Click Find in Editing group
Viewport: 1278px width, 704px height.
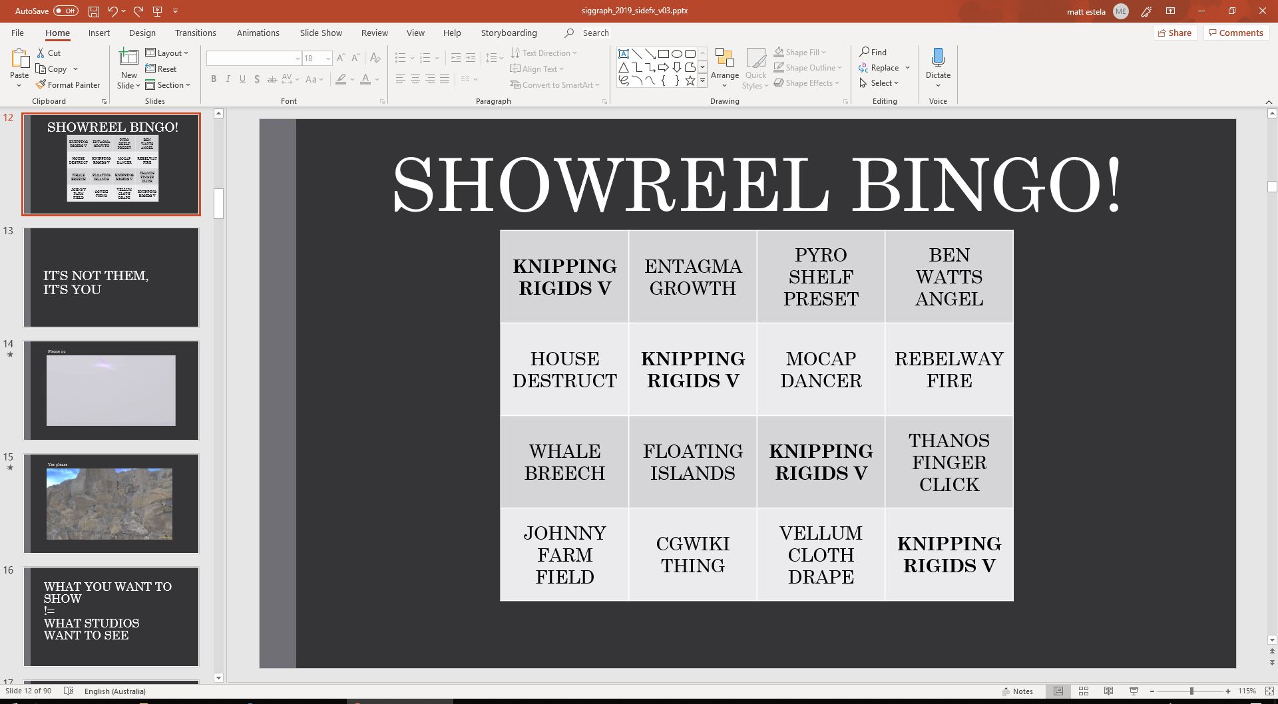click(873, 52)
